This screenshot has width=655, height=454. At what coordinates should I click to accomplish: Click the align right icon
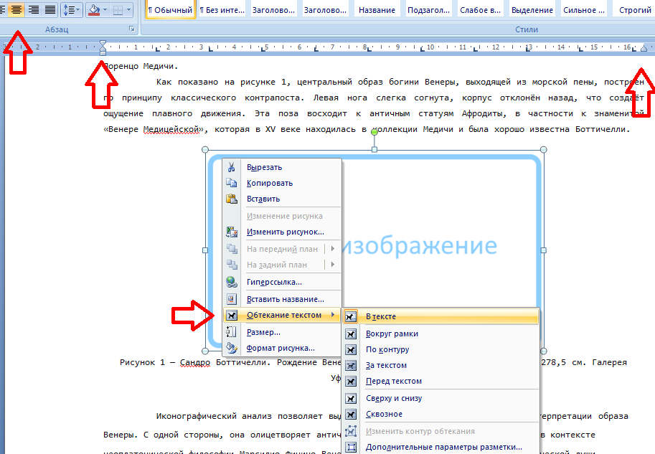(33, 9)
